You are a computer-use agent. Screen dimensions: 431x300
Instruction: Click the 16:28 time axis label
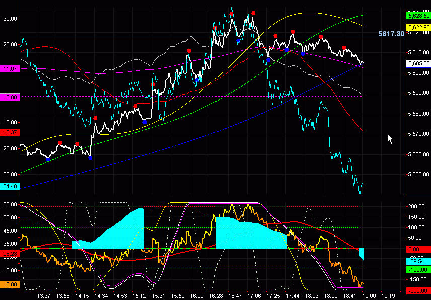click(216, 296)
